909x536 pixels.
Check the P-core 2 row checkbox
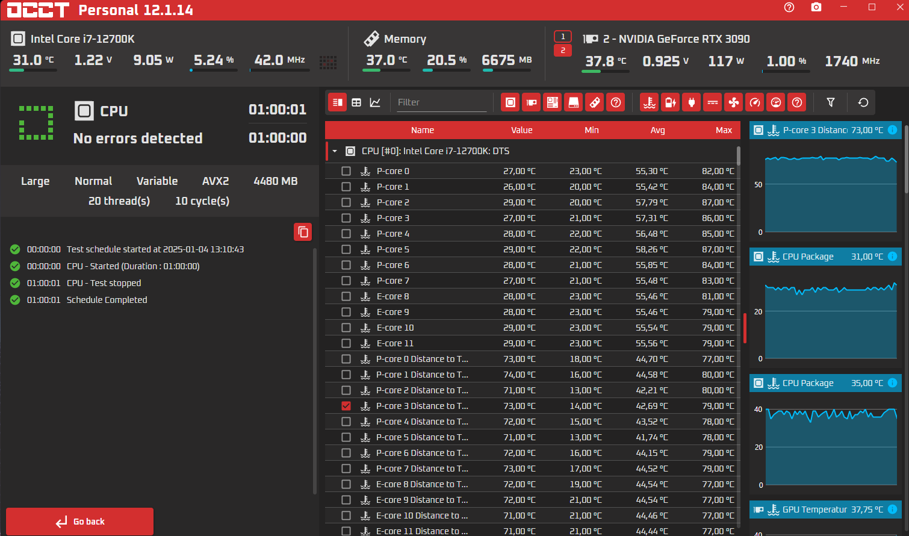click(346, 202)
